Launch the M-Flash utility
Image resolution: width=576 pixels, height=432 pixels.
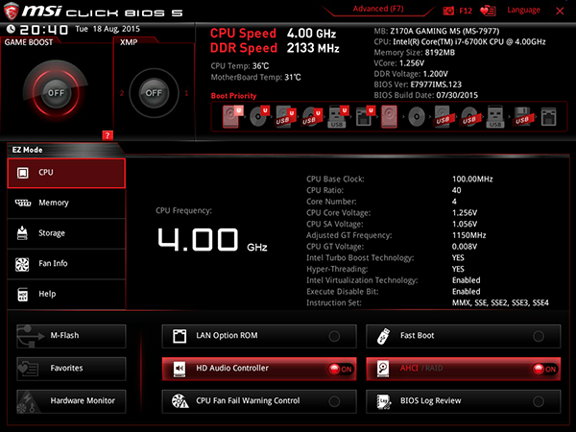point(71,336)
